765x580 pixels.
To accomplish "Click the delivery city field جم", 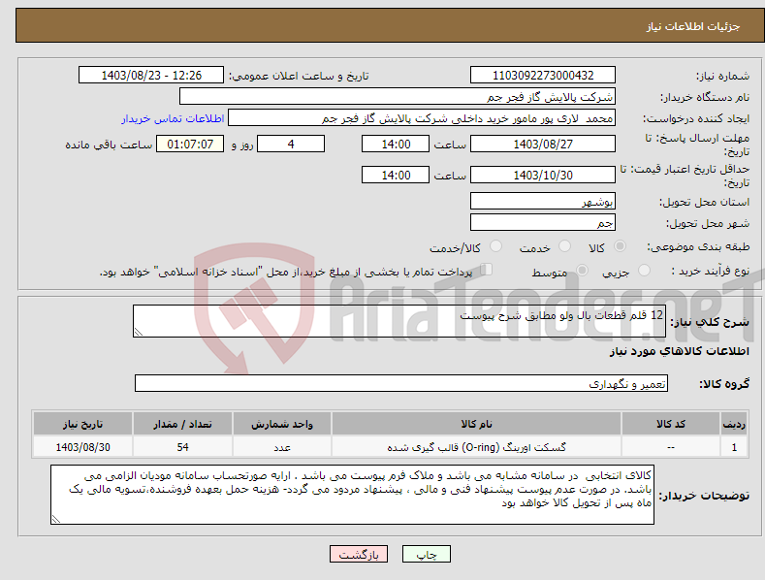I will pyautogui.click(x=543, y=223).
